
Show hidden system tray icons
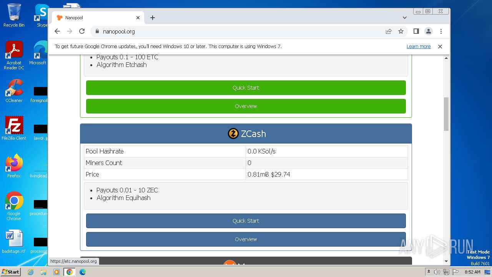click(429, 272)
